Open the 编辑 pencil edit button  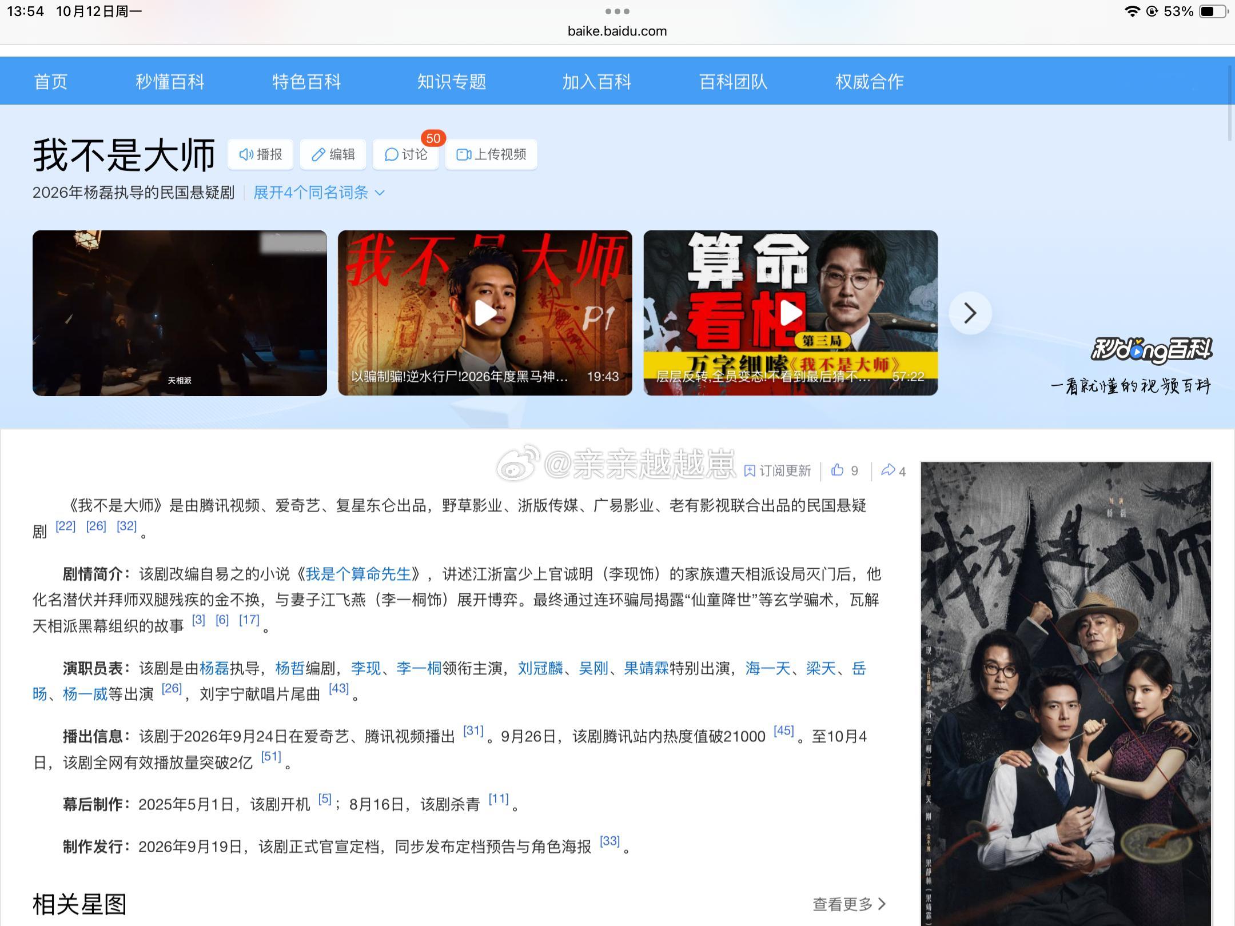pyautogui.click(x=333, y=154)
